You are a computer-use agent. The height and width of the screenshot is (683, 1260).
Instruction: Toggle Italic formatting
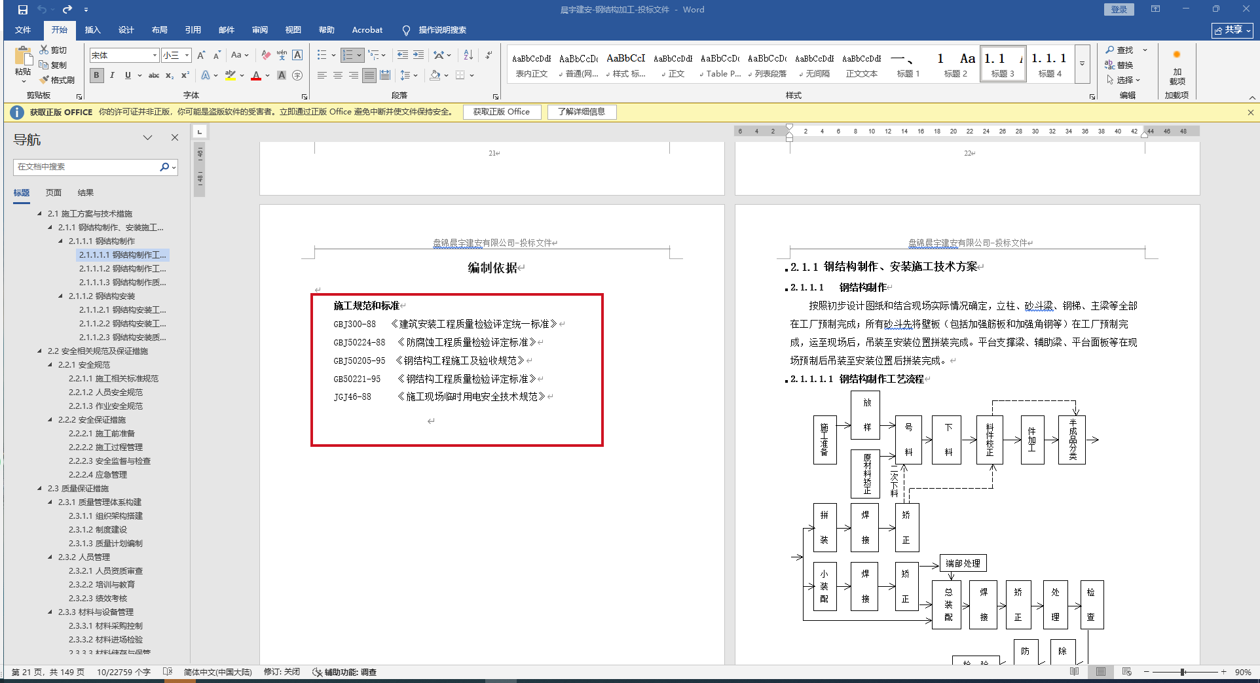112,75
